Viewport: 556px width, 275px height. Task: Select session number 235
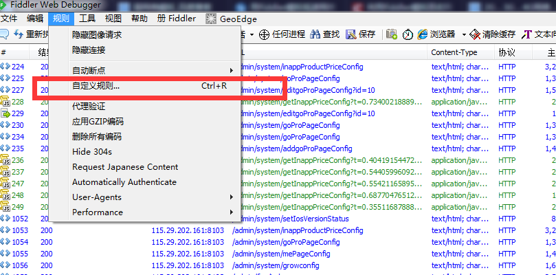[x=18, y=148]
